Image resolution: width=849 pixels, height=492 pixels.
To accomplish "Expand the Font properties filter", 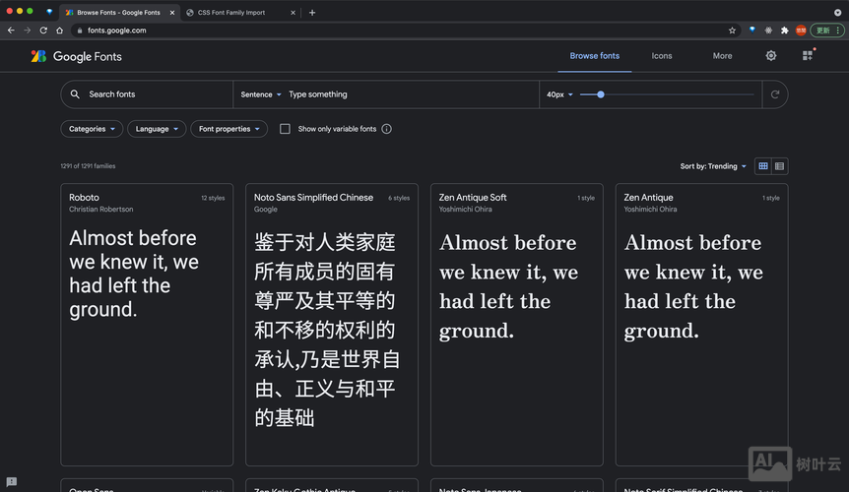I will pos(229,129).
